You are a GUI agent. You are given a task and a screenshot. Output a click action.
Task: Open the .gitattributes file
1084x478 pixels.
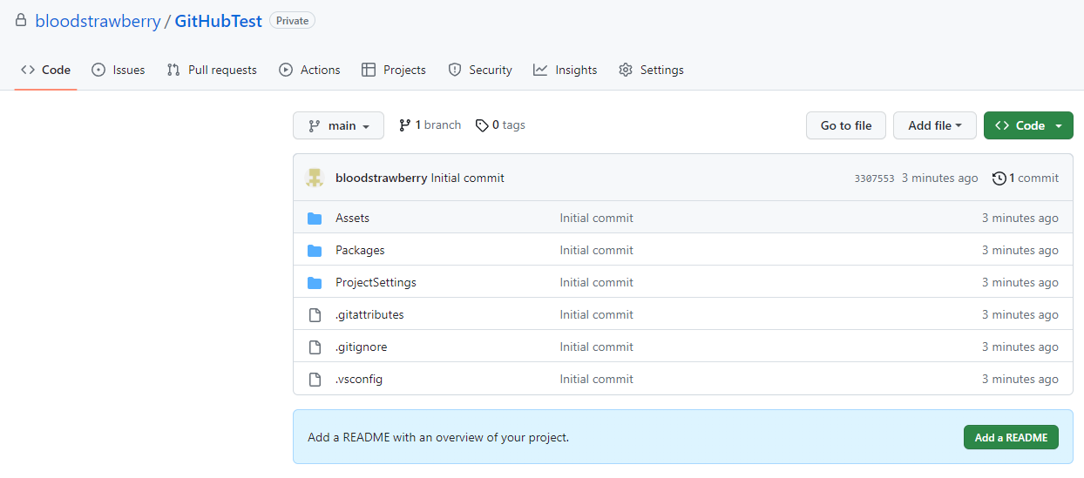(x=369, y=314)
